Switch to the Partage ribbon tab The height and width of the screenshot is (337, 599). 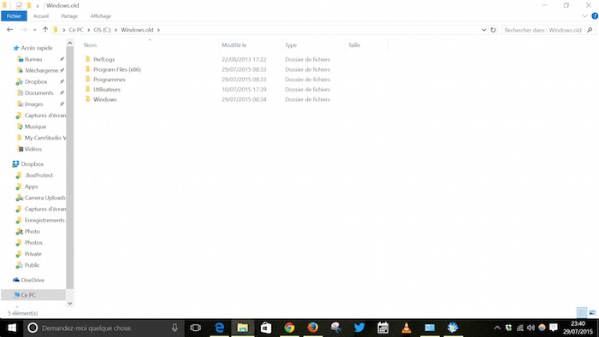tap(69, 16)
